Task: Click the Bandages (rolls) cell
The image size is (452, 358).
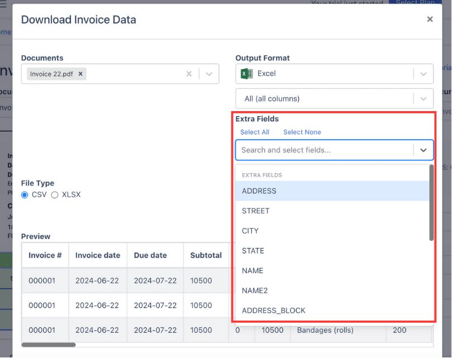Action: tap(338, 330)
